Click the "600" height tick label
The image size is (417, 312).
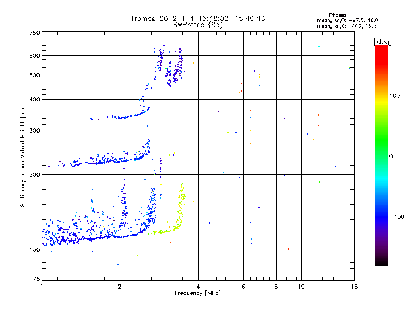(34, 56)
